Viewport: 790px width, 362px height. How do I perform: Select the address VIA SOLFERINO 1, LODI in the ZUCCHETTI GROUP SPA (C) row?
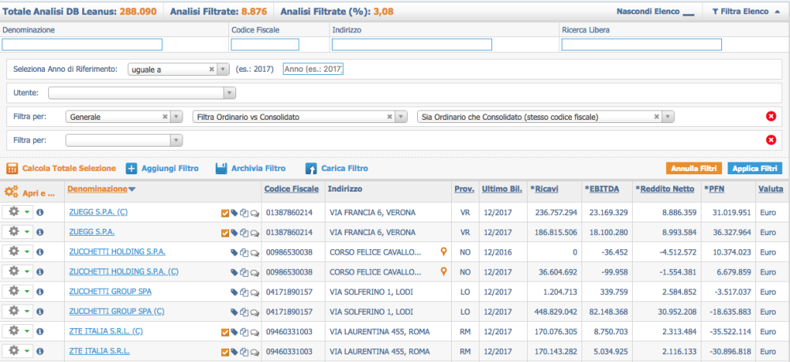pos(372,312)
